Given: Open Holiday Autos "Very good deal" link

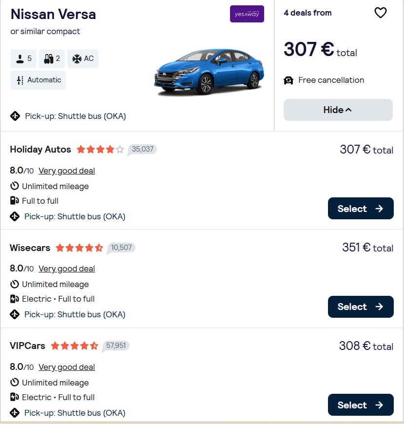Looking at the screenshot, I should pyautogui.click(x=67, y=171).
